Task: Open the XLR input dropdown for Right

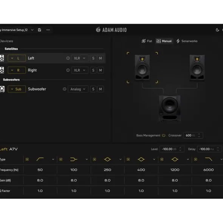Action: (80, 70)
